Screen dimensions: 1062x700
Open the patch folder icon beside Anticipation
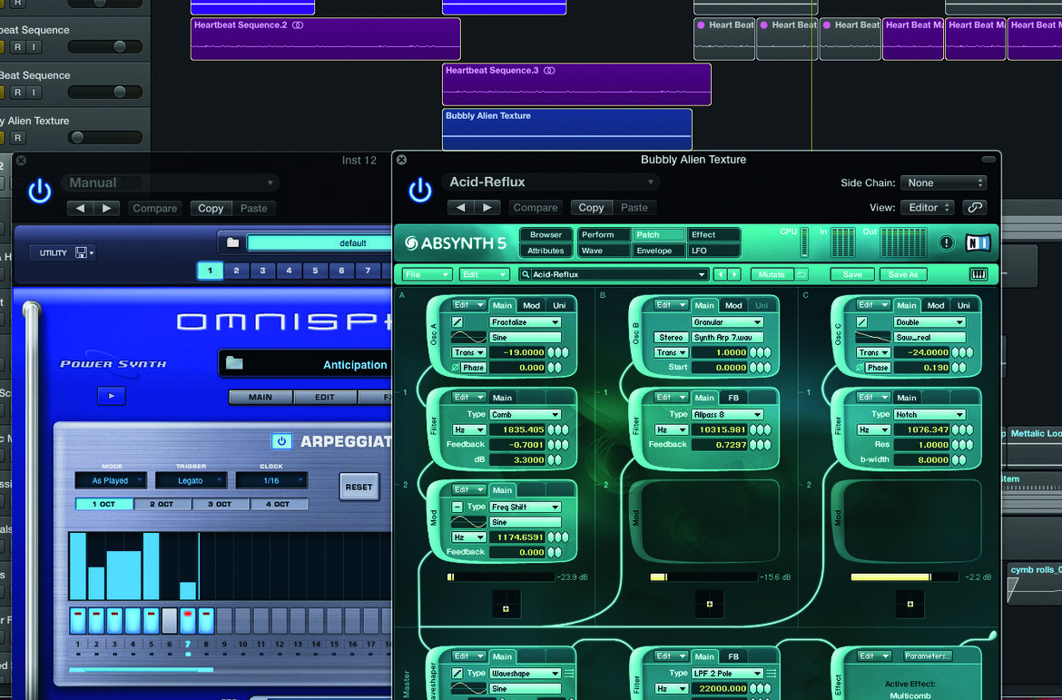(x=234, y=363)
